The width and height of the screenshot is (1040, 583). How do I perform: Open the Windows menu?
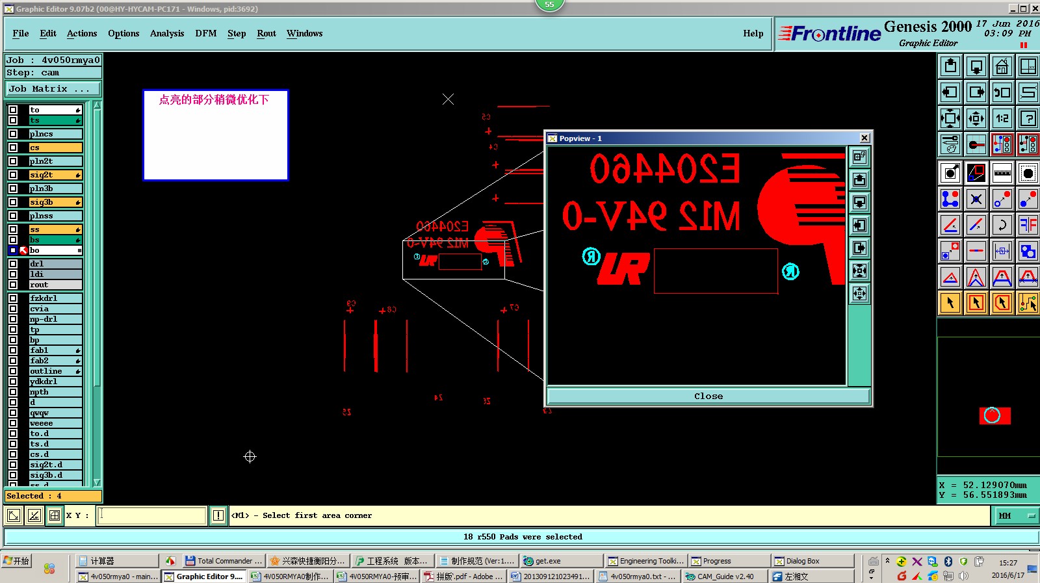point(305,33)
